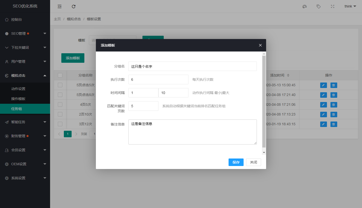Check the select-all checkbox in table header
Viewport: 362px width, 208px height.
[x=60, y=75]
